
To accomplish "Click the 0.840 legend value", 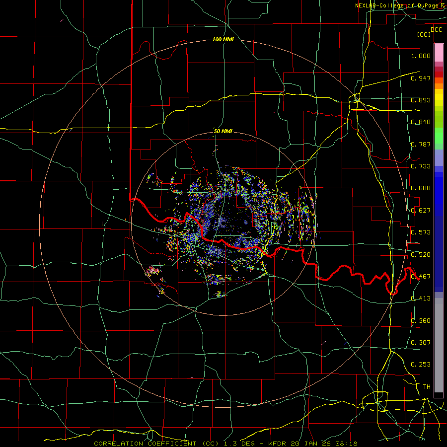I will tap(421, 122).
